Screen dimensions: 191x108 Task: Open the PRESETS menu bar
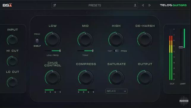click(95, 5)
